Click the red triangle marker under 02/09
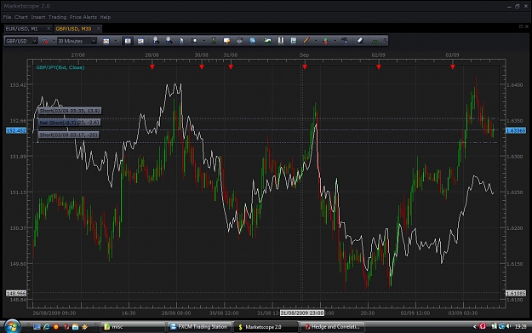The height and width of the screenshot is (333, 532). pos(379,67)
